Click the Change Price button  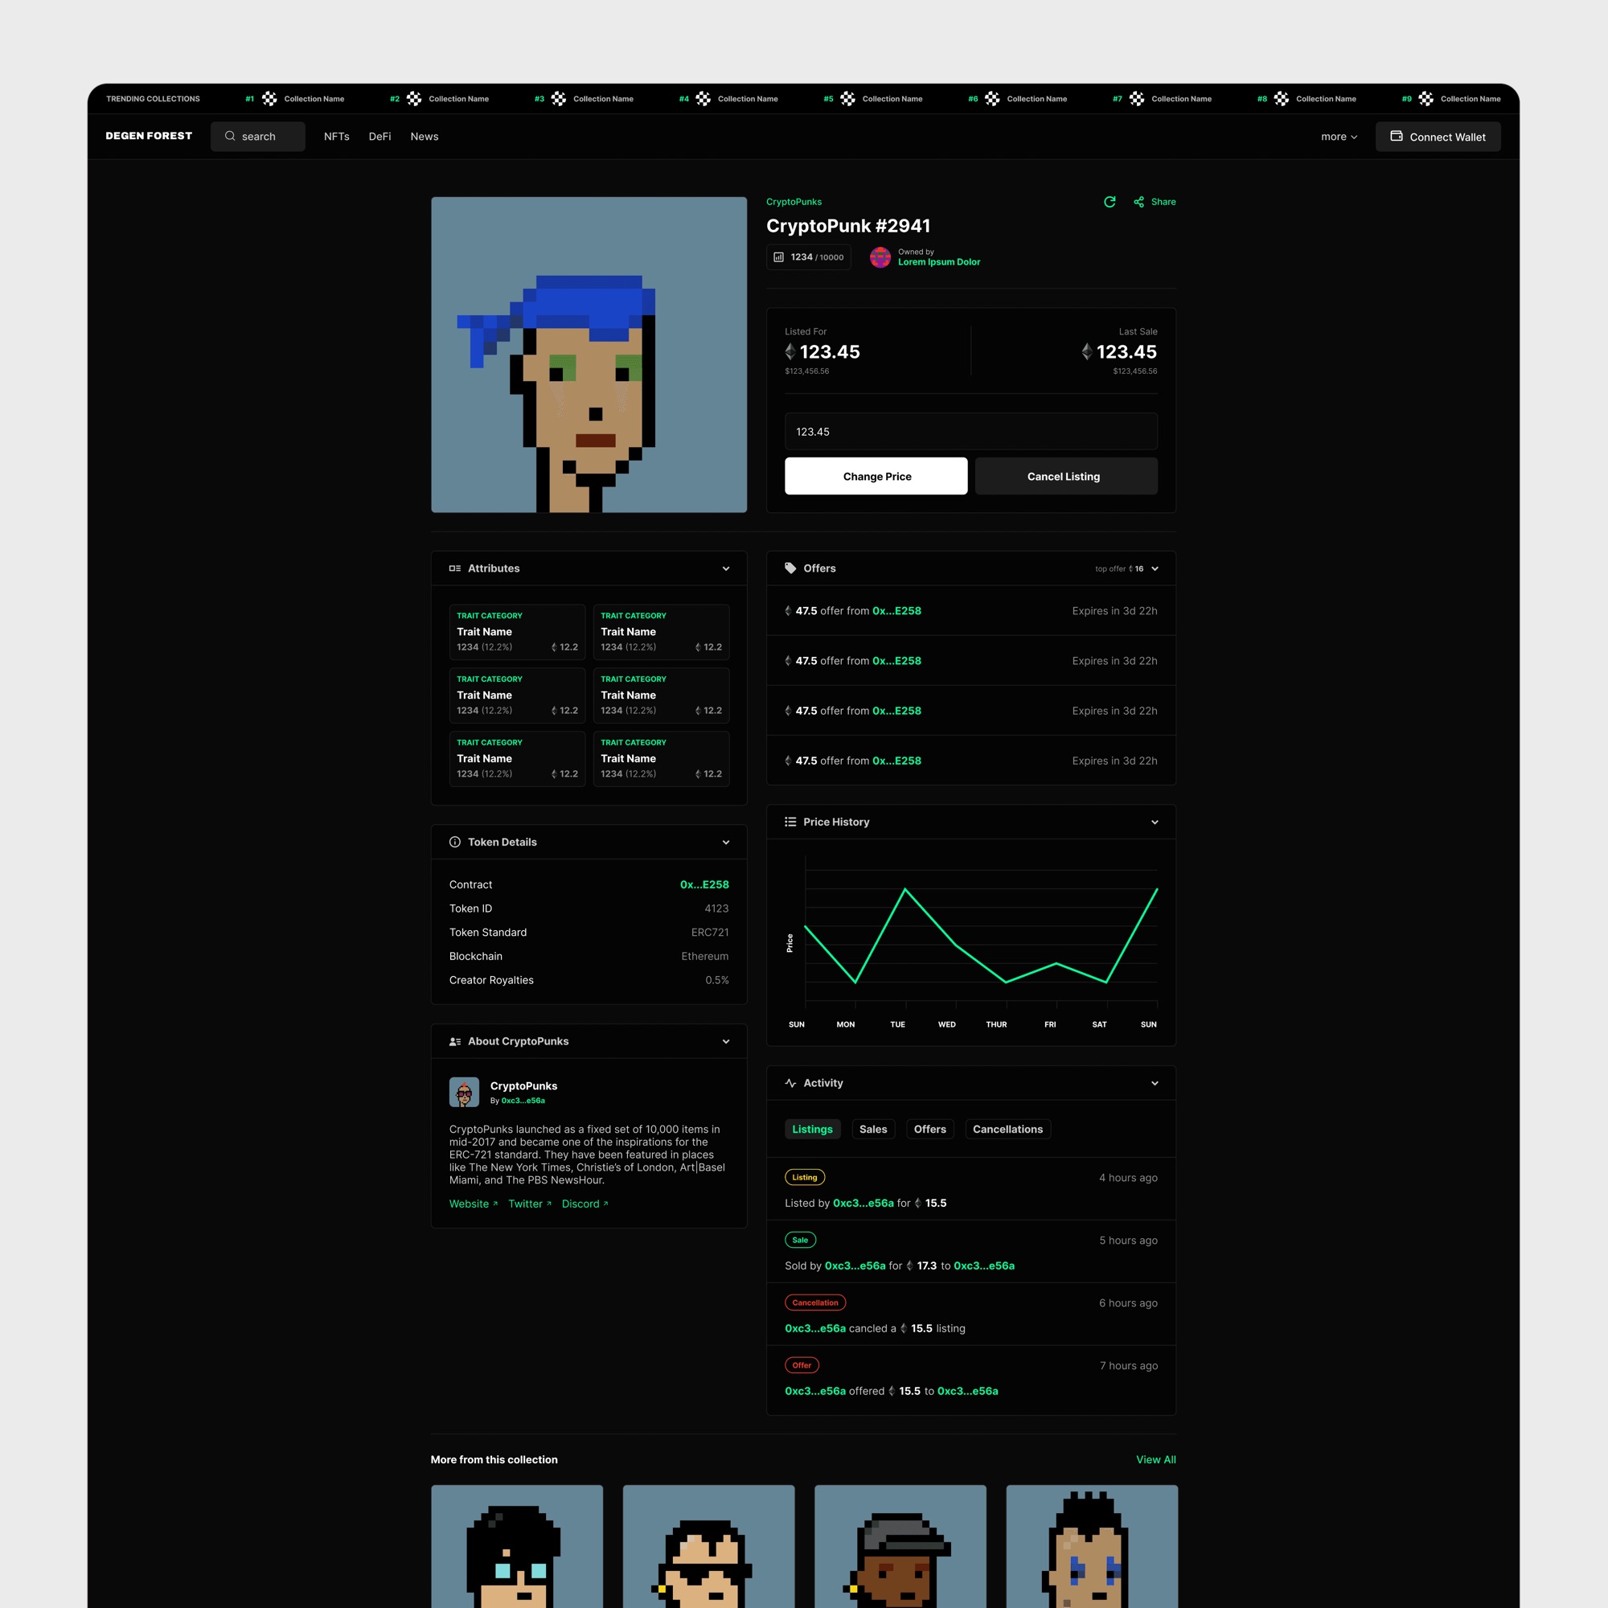[x=876, y=476]
